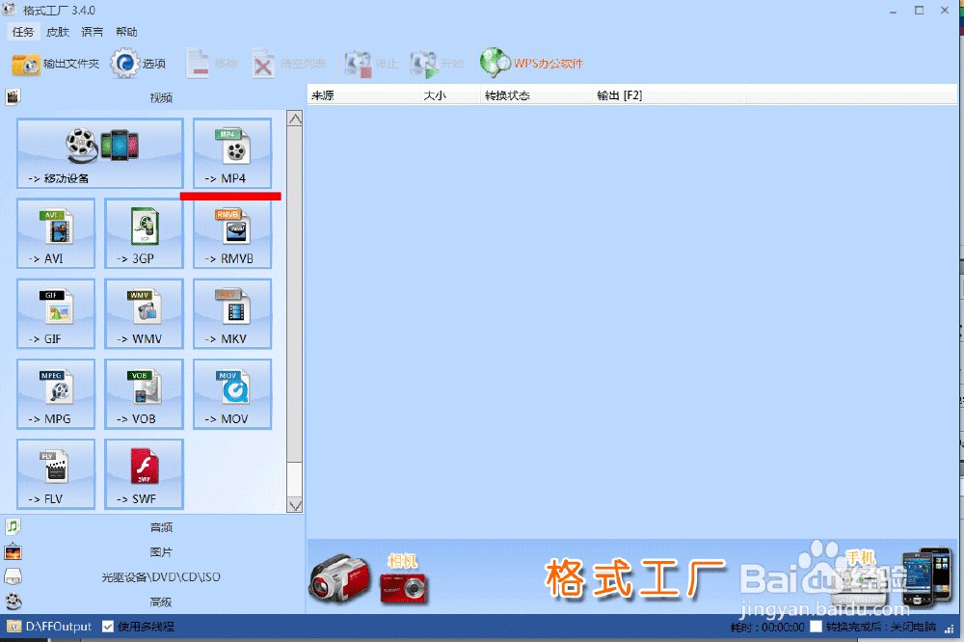Select the SWF conversion tile

[144, 473]
